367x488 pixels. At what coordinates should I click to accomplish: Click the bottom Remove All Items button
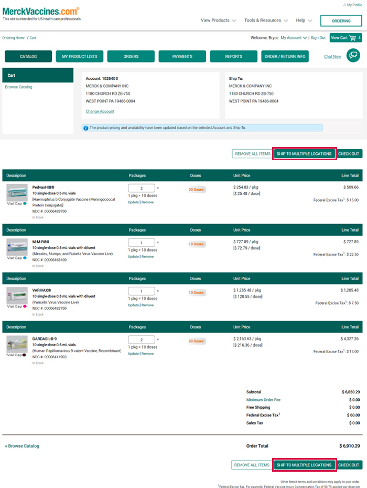[x=252, y=465]
